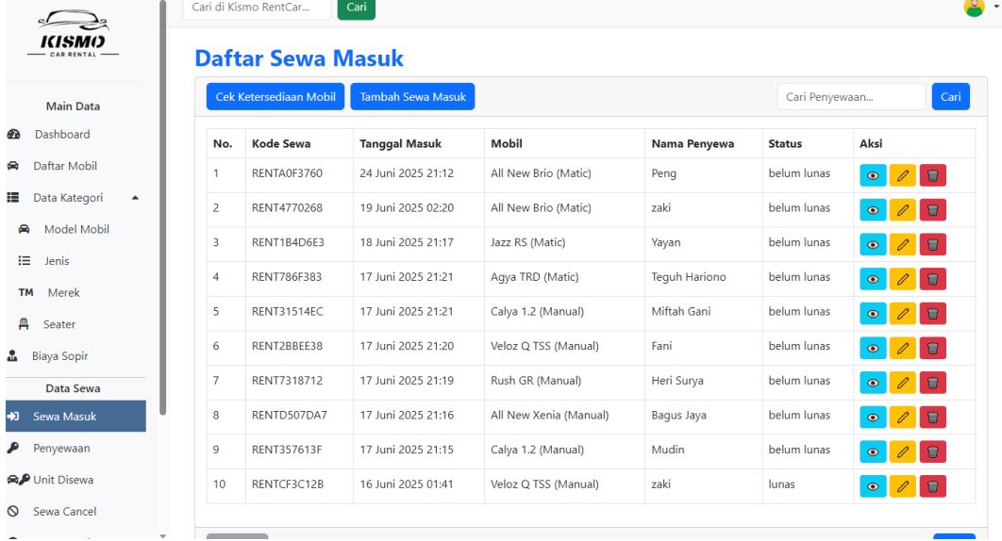Delete Mudin's rental using the trash icon
The width and height of the screenshot is (1002, 541).
[932, 451]
